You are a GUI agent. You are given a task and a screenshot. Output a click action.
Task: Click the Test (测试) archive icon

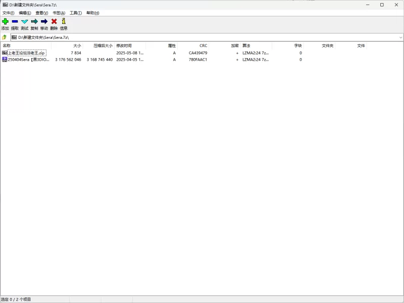coord(24,22)
